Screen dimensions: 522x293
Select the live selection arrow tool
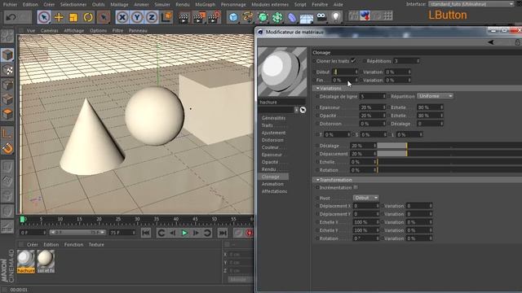pyautogui.click(x=44, y=17)
